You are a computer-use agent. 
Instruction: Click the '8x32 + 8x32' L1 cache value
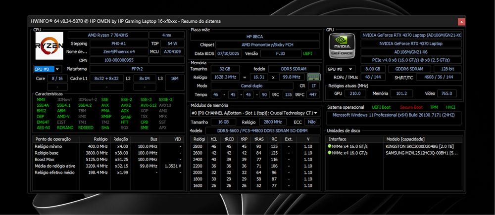tap(107, 79)
